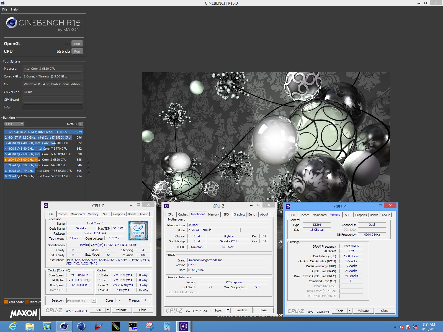
Task: Click CPU-Z Memory window title icon
Action: click(x=288, y=206)
